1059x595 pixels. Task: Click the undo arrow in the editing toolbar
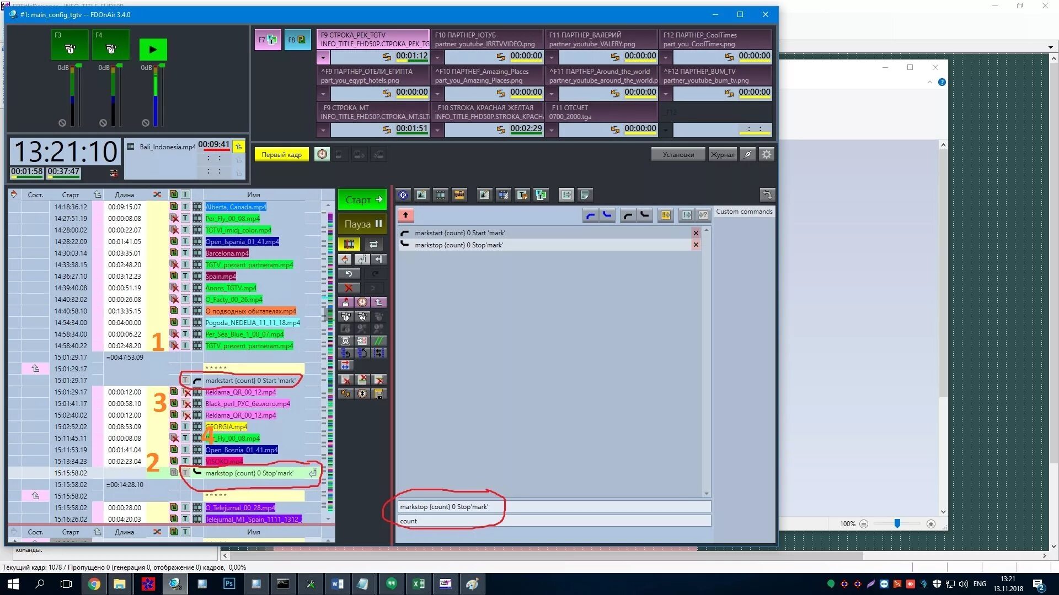[347, 273]
